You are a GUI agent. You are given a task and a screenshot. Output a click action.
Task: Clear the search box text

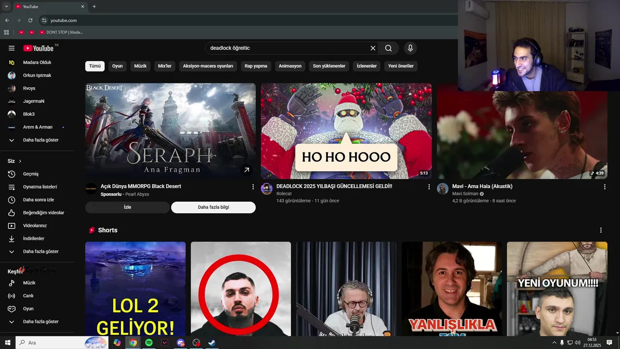click(373, 48)
